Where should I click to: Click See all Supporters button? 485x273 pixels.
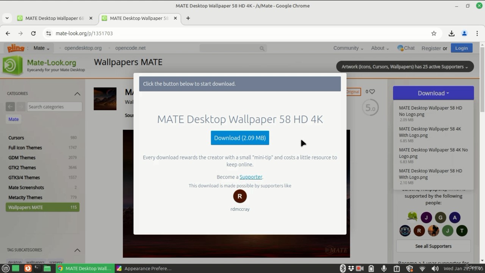click(x=433, y=246)
